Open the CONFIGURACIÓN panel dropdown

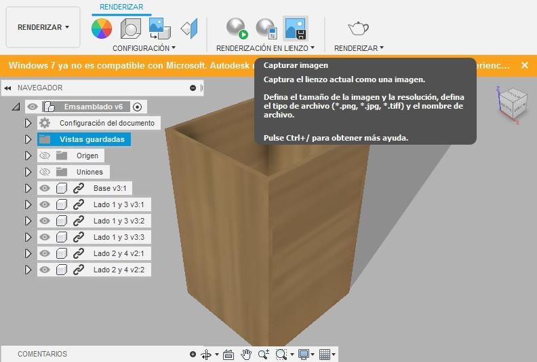click(144, 48)
